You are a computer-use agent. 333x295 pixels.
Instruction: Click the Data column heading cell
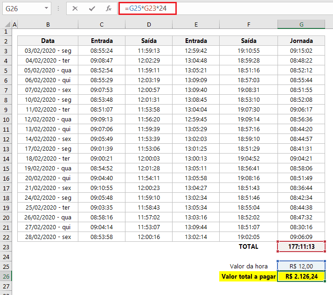(48, 41)
